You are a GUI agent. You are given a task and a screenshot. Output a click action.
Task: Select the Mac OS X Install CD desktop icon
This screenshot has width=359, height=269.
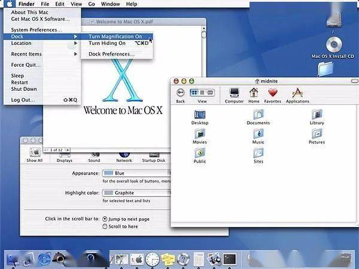(334, 44)
